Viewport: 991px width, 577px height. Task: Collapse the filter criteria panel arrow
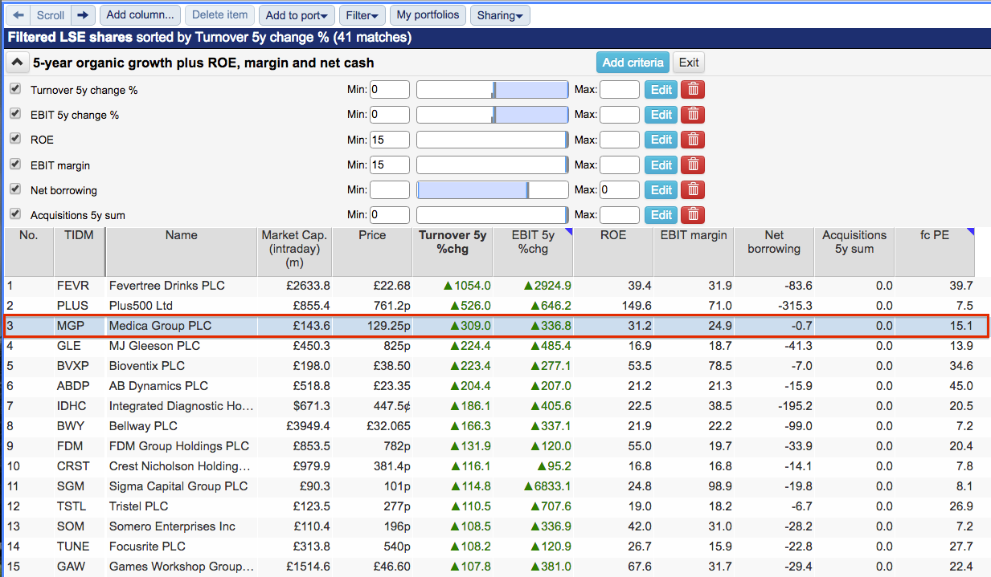pos(17,63)
